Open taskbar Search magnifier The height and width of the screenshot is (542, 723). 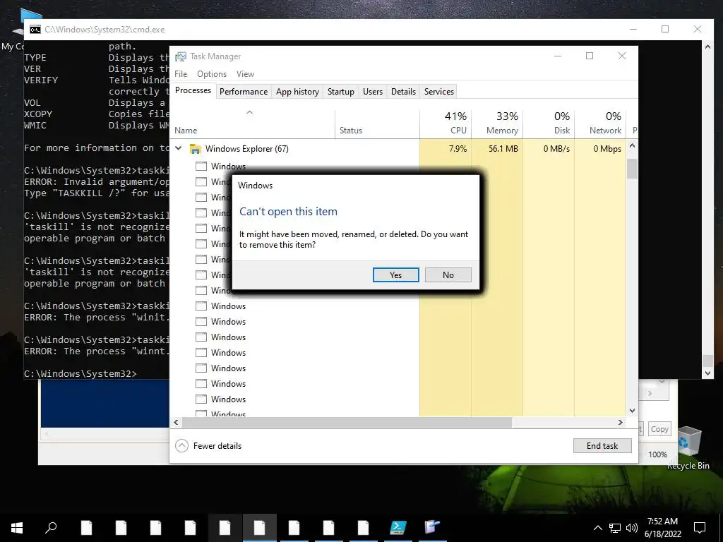51,527
